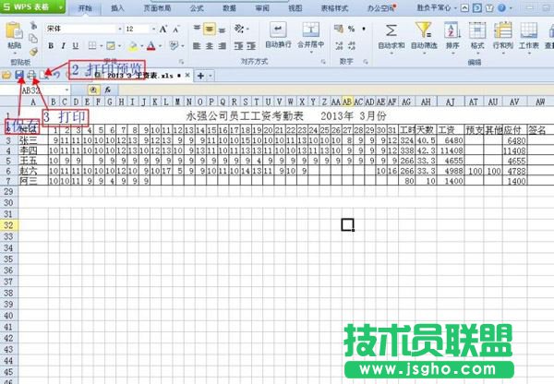This screenshot has width=554, height=384.
Task: Toggle bottom vertical alignment
Action: [x=222, y=30]
